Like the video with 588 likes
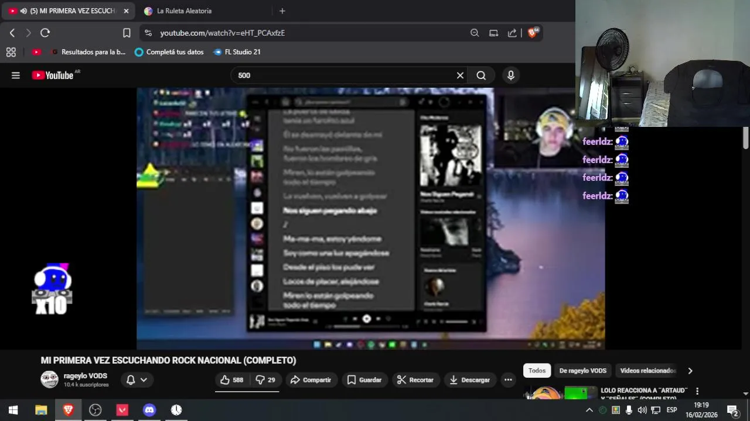This screenshot has width=750, height=421. pos(231,380)
